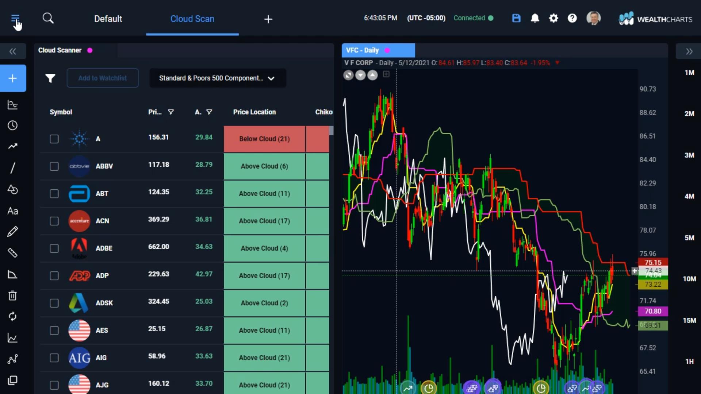701x394 pixels.
Task: Select the trend arrow tool in the sidebar
Action: pyautogui.click(x=13, y=146)
